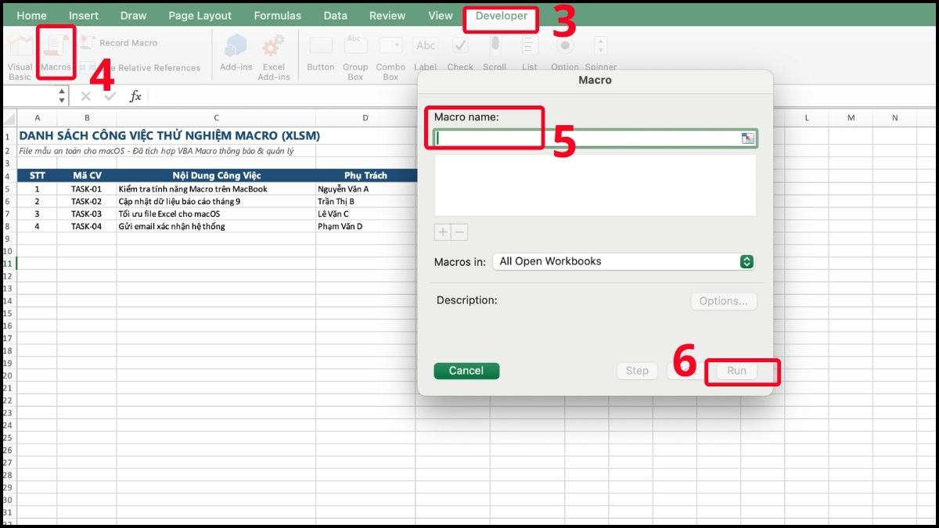Start Record Macro
The width and height of the screenshot is (939, 528).
(120, 43)
